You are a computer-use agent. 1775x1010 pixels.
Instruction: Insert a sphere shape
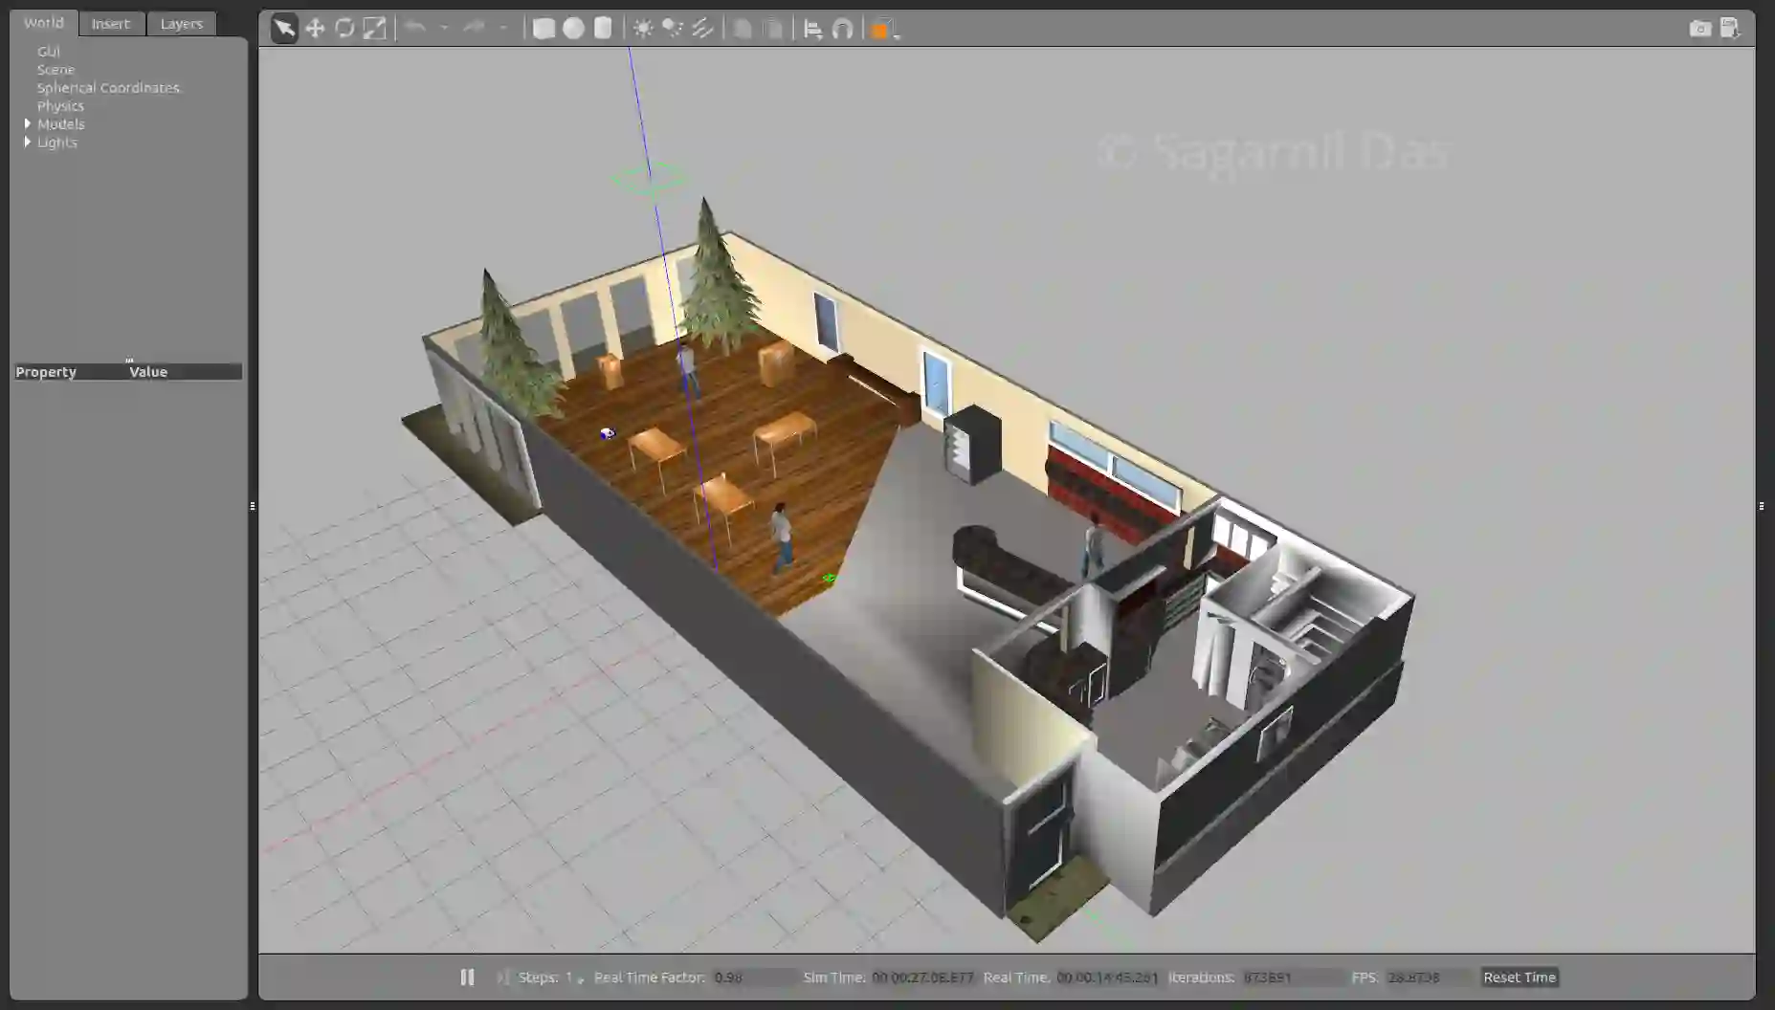point(573,29)
